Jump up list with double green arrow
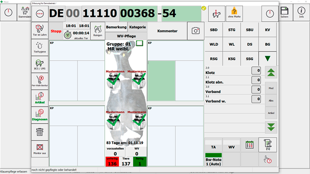Screen dimensions: 310x174 (271, 72)
